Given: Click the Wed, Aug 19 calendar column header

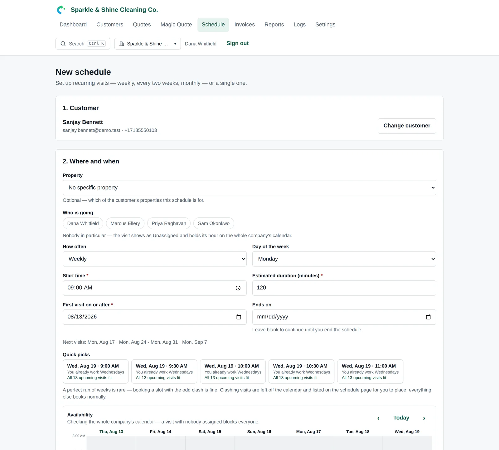Looking at the screenshot, I should pyautogui.click(x=407, y=432).
